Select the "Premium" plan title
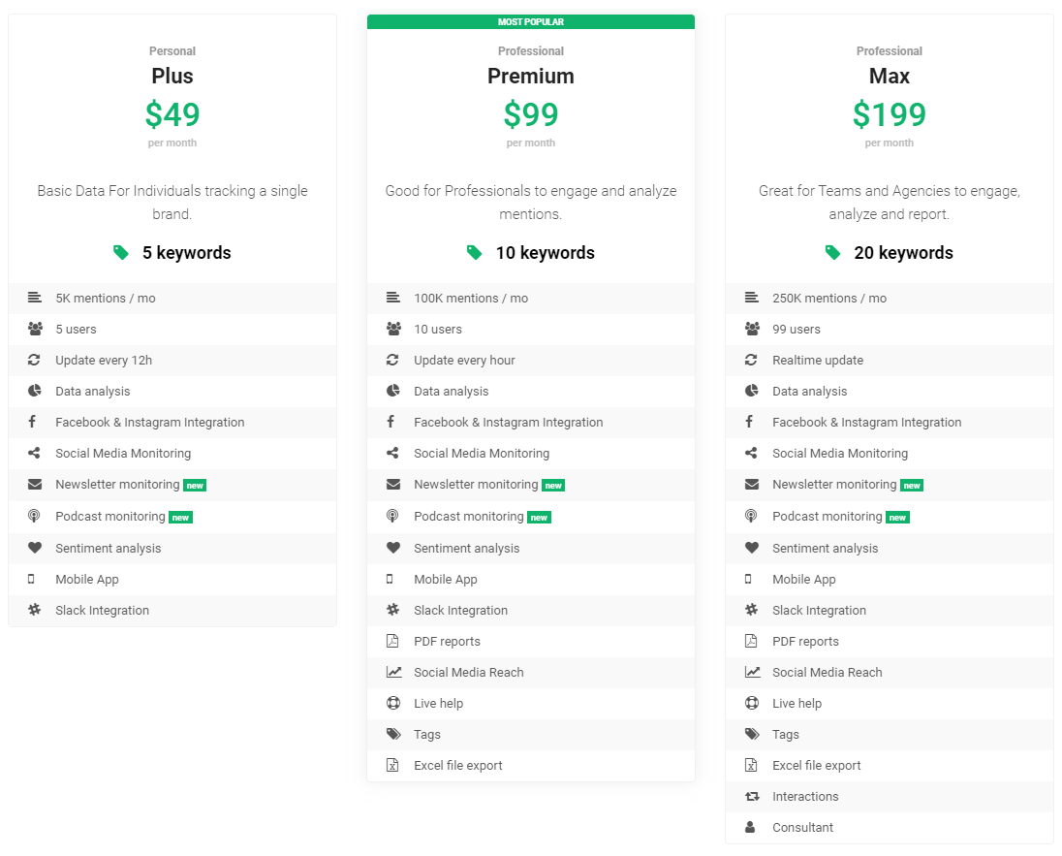 (x=530, y=76)
